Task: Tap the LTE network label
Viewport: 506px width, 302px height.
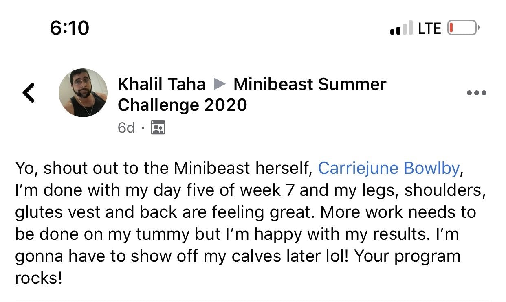Action: tap(429, 28)
